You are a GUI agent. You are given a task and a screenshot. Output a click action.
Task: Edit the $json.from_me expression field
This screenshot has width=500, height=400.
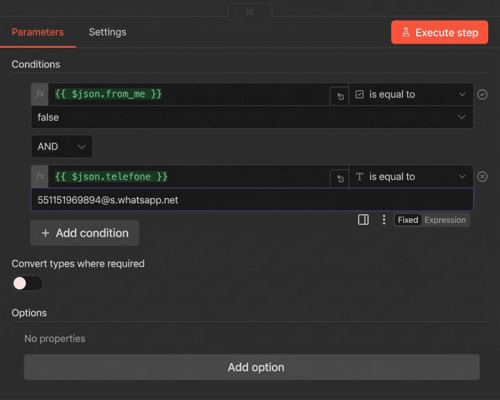click(x=189, y=94)
